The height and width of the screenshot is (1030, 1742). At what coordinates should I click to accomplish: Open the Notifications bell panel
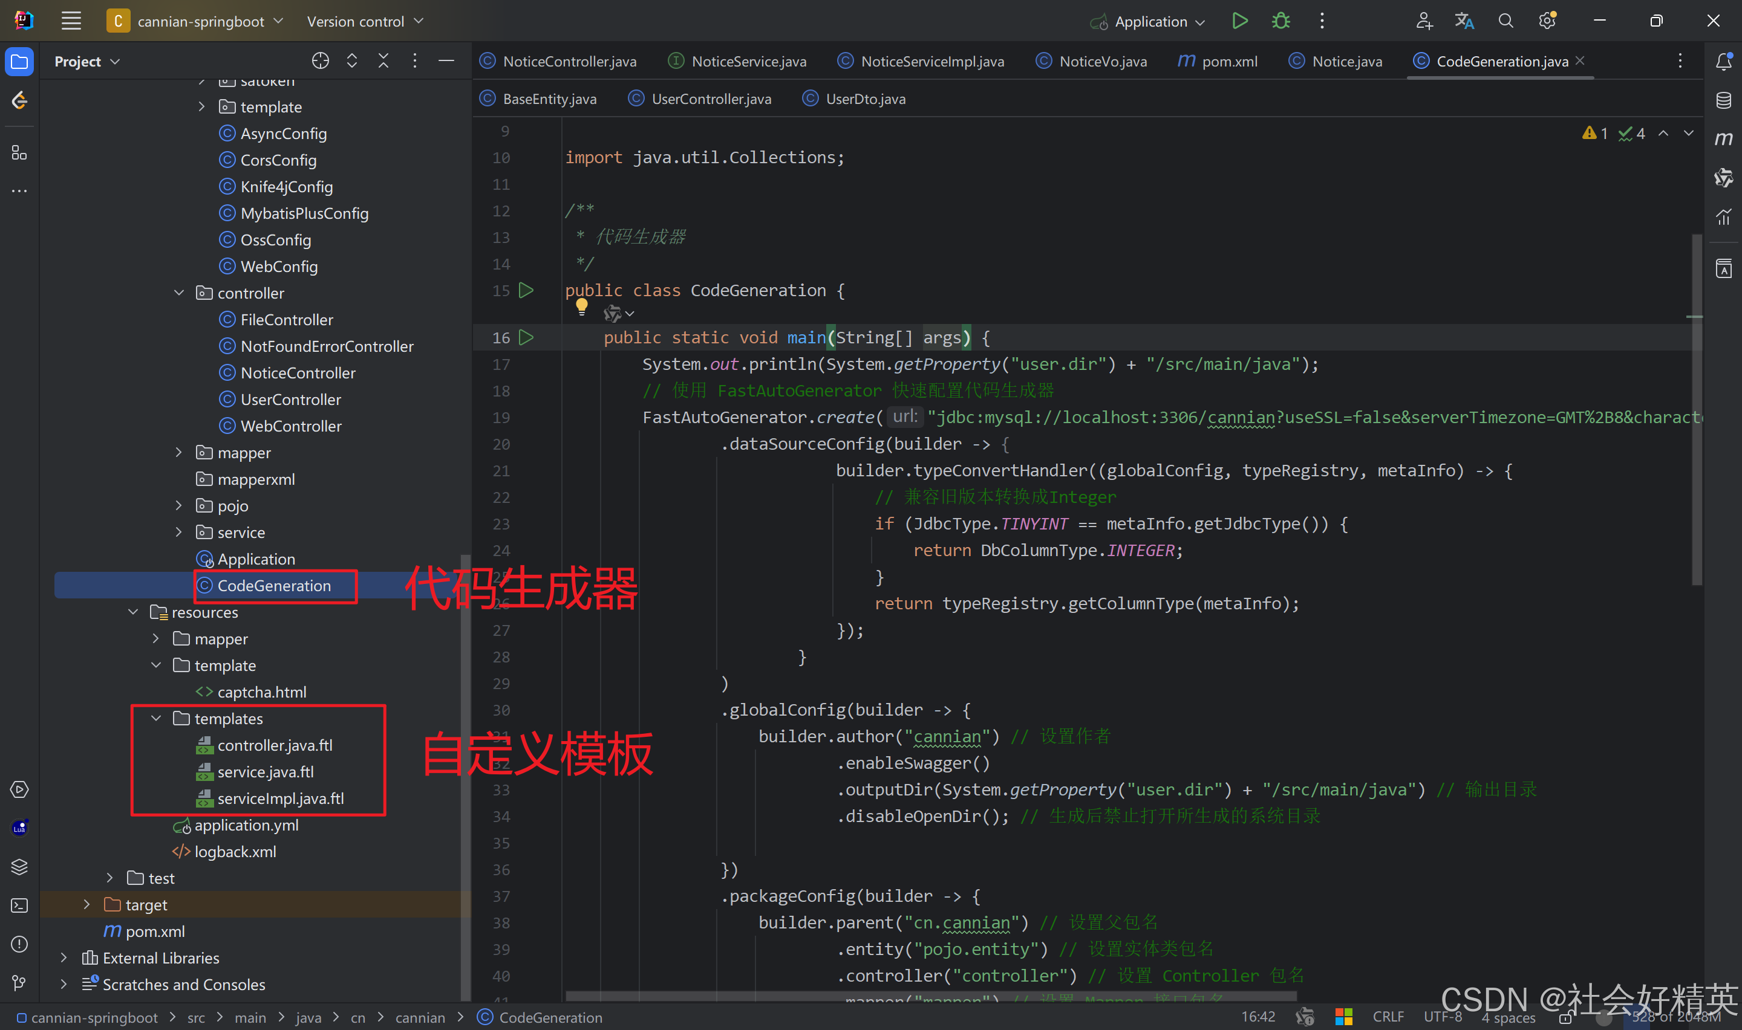tap(1723, 62)
